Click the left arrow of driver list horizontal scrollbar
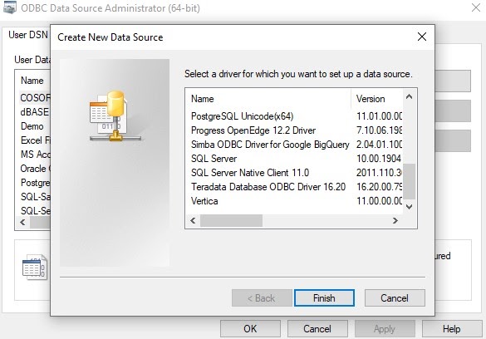The width and height of the screenshot is (486, 339). point(193,220)
